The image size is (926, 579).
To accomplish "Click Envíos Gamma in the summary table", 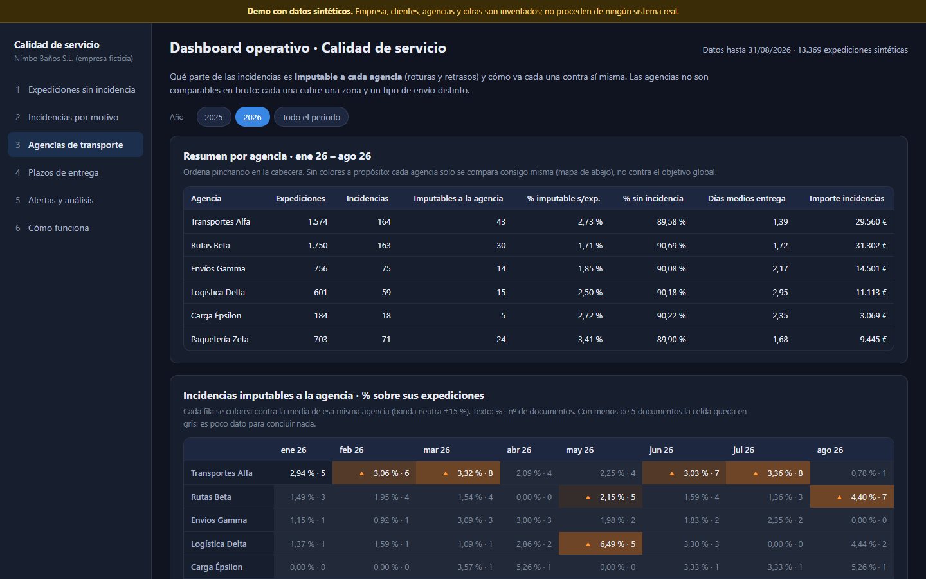I will click(x=218, y=269).
